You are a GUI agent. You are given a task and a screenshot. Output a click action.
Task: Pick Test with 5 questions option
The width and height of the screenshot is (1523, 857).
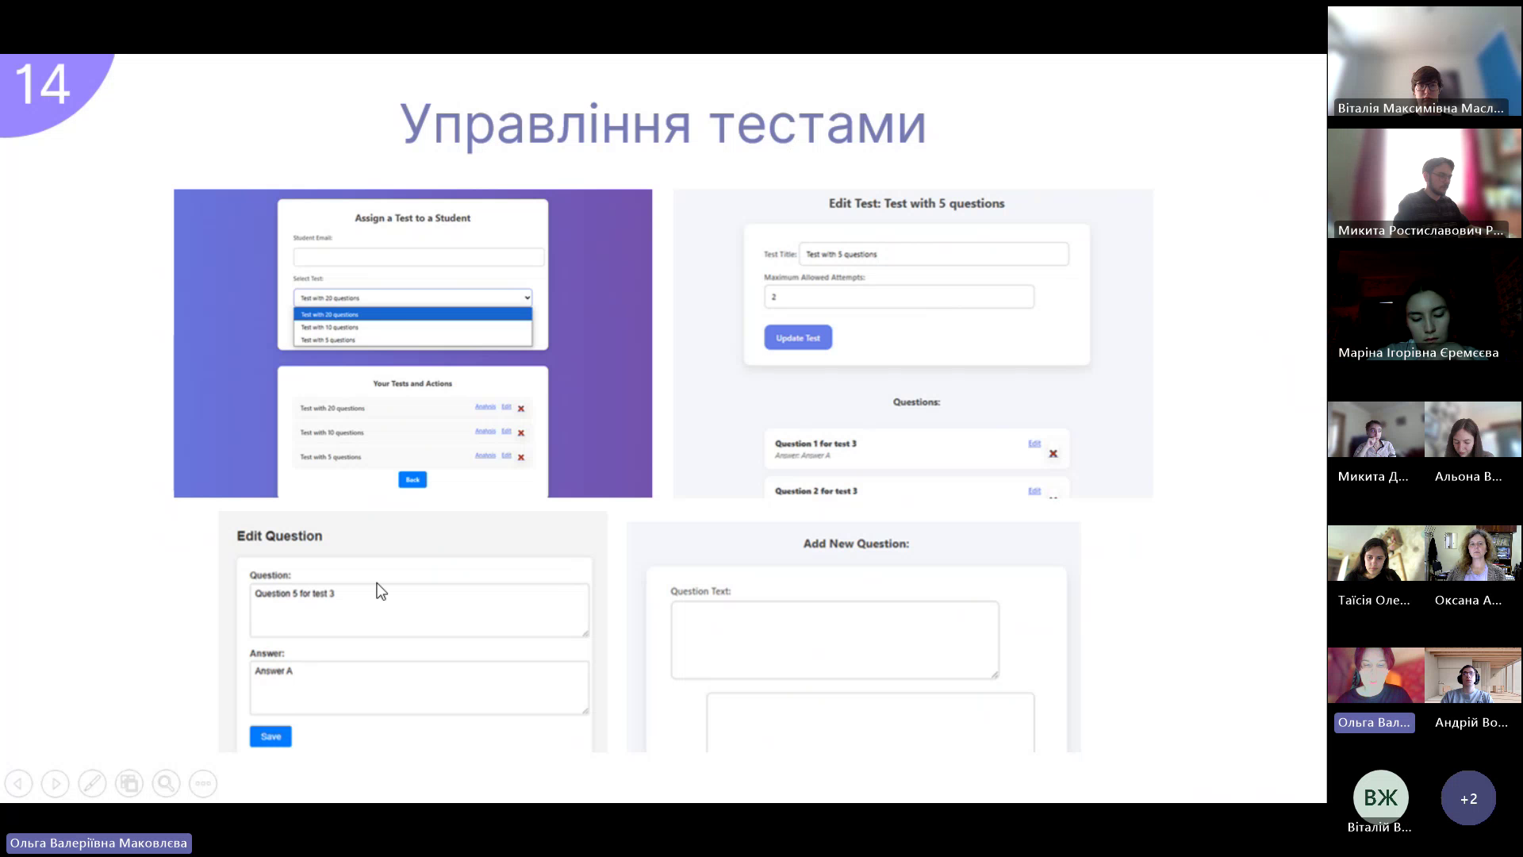coord(412,340)
